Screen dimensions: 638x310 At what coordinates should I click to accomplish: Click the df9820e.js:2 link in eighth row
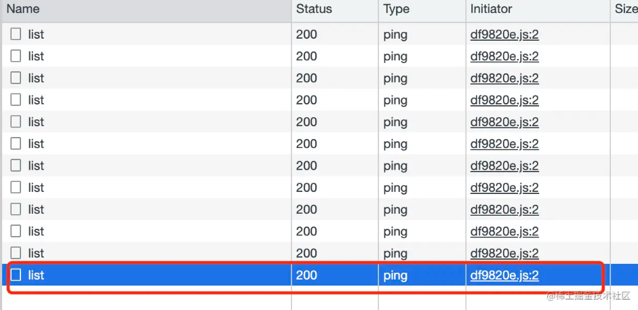504,188
